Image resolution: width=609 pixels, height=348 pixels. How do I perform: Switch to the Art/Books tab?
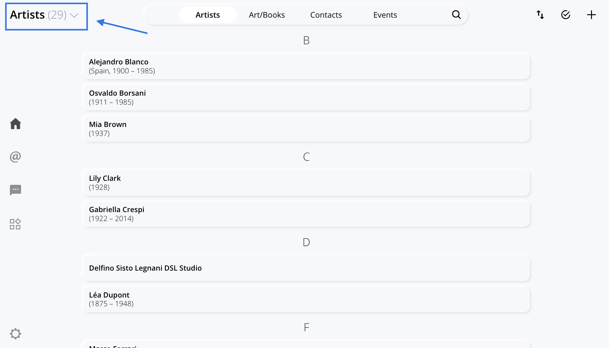(266, 15)
